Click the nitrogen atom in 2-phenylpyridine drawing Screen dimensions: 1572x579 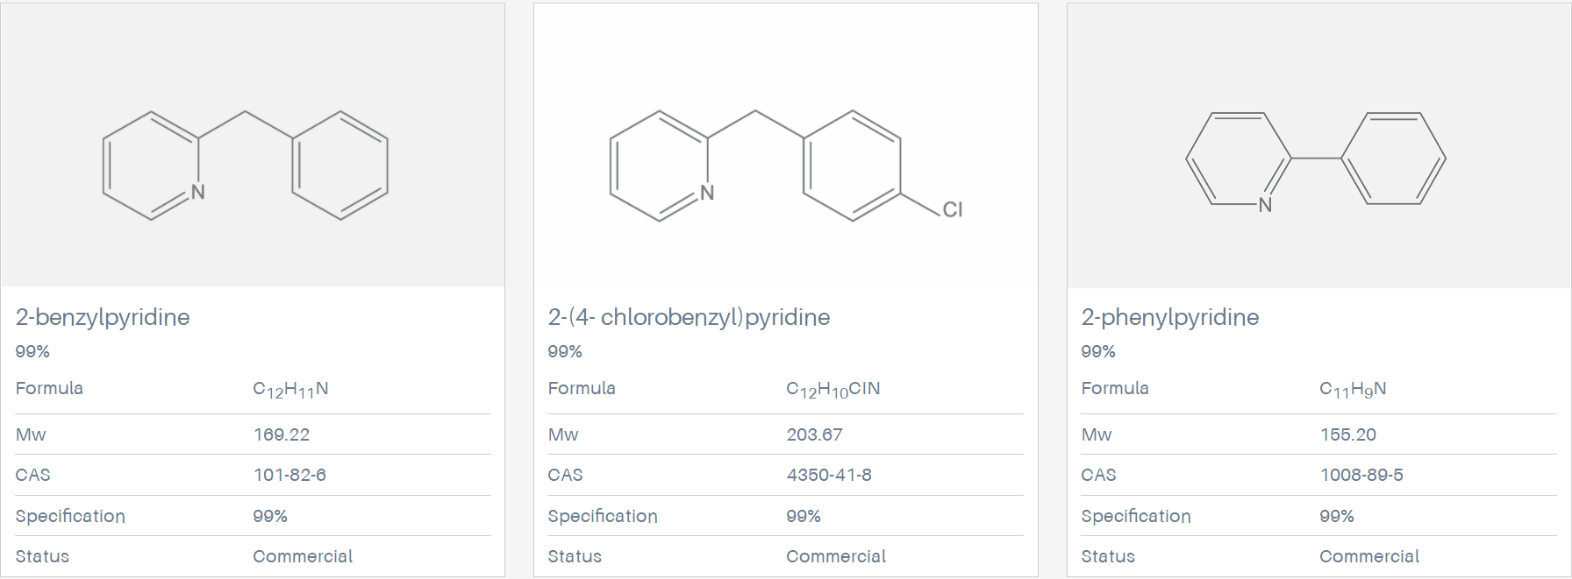click(x=1265, y=205)
